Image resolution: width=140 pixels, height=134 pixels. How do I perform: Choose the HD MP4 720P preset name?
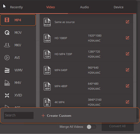click(x=63, y=54)
